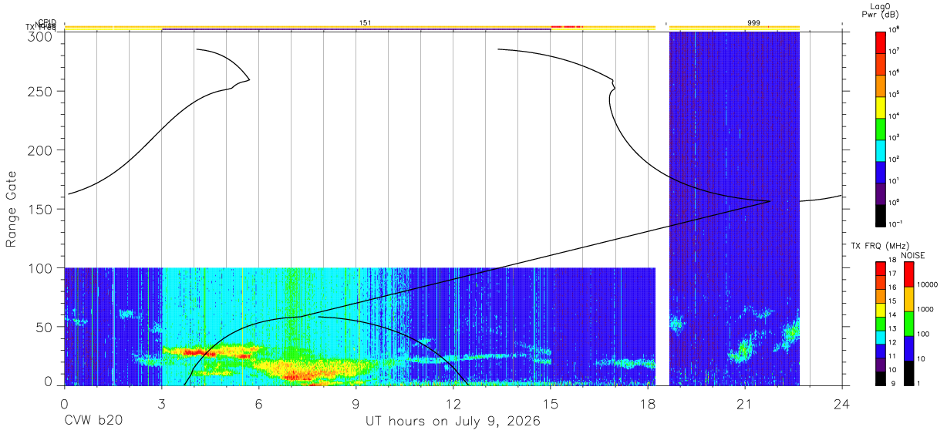The image size is (947, 437).
Task: Click the green swatch of the NOISE colorbar
Action: (x=908, y=324)
